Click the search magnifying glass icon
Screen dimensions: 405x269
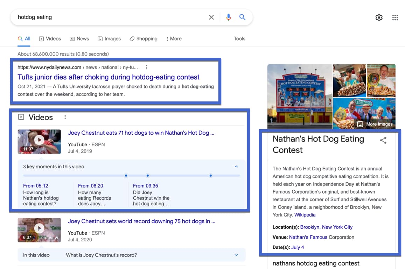[x=243, y=17]
